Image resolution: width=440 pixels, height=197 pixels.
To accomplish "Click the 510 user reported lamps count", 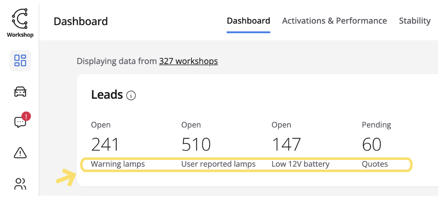I will click(196, 145).
